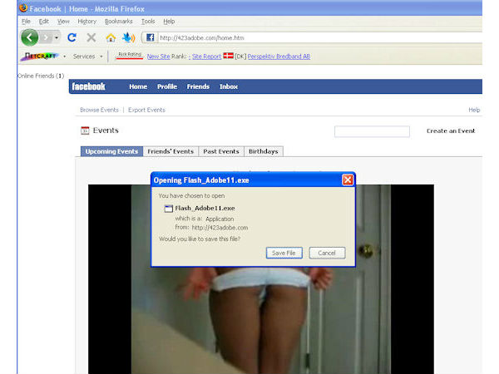Click Browse Events link
The image size is (499, 374).
click(x=99, y=110)
